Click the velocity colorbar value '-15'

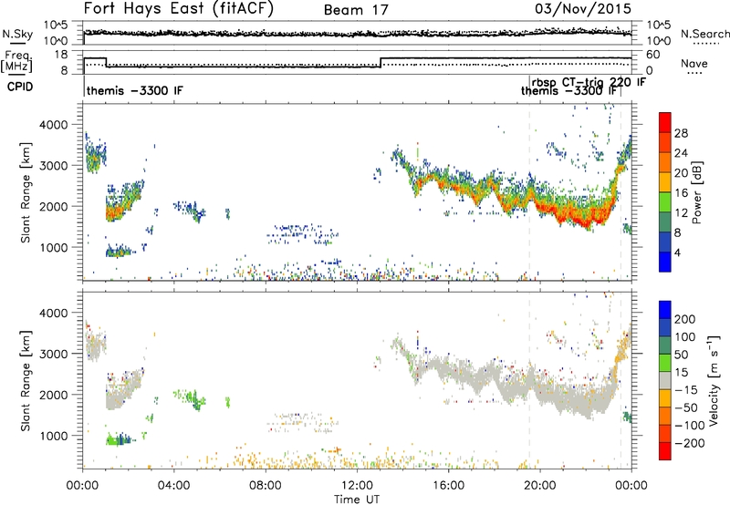(x=686, y=390)
